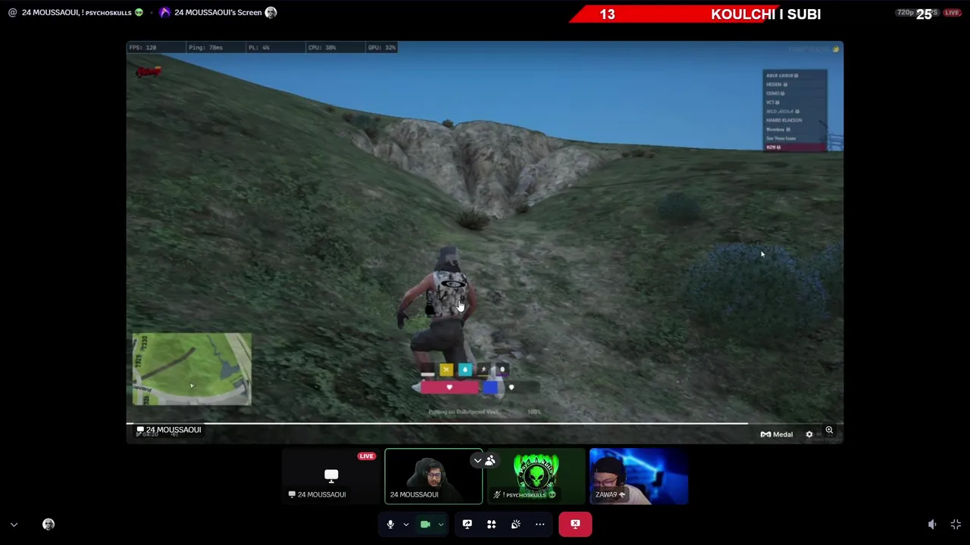Click the LIVE badge on screen share tile
970x545 pixels.
(x=367, y=456)
